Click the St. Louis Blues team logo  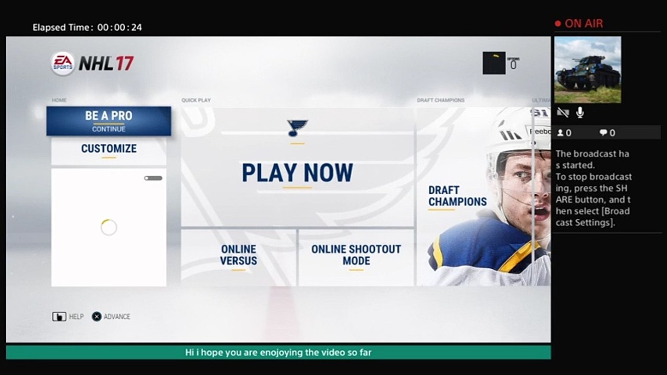click(x=297, y=128)
